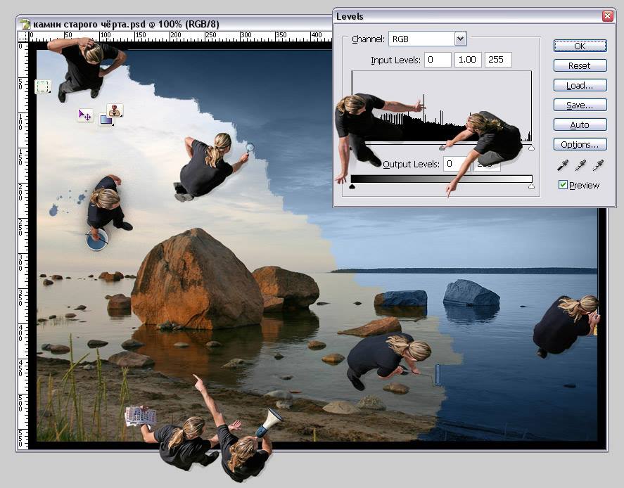The height and width of the screenshot is (488, 624).
Task: Click the set gray point eyedropper
Action: coord(580,165)
